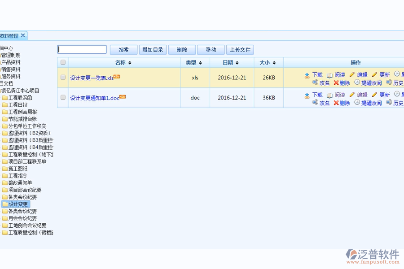Select the 设计变更 folder in the sidebar
Image resolution: width=404 pixels, height=269 pixels.
[x=18, y=204]
